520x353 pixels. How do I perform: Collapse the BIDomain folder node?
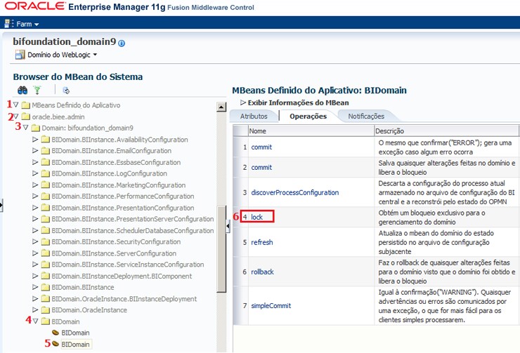pyautogui.click(x=35, y=321)
